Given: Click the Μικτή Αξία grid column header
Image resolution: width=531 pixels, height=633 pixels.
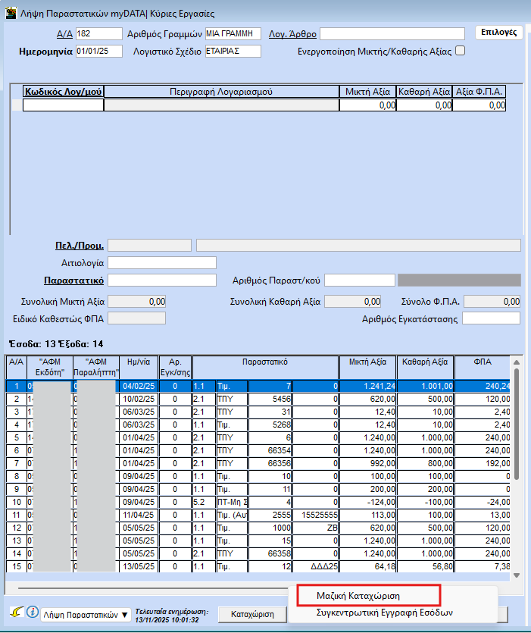Looking at the screenshot, I should click(x=369, y=362).
